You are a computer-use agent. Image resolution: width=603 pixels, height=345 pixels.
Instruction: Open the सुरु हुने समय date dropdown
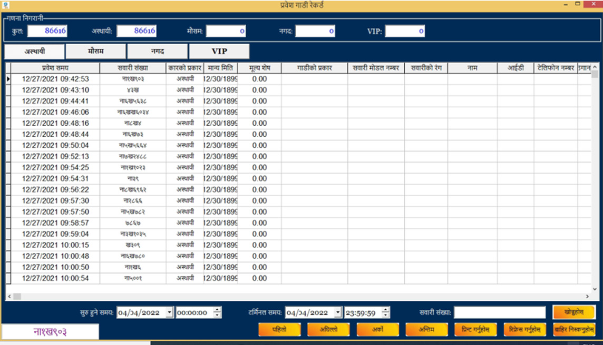point(169,312)
